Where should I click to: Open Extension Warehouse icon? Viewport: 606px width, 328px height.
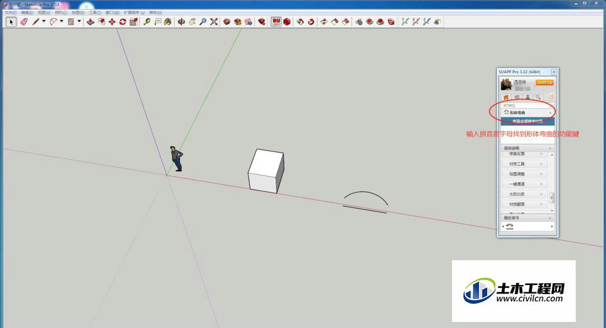(238, 22)
